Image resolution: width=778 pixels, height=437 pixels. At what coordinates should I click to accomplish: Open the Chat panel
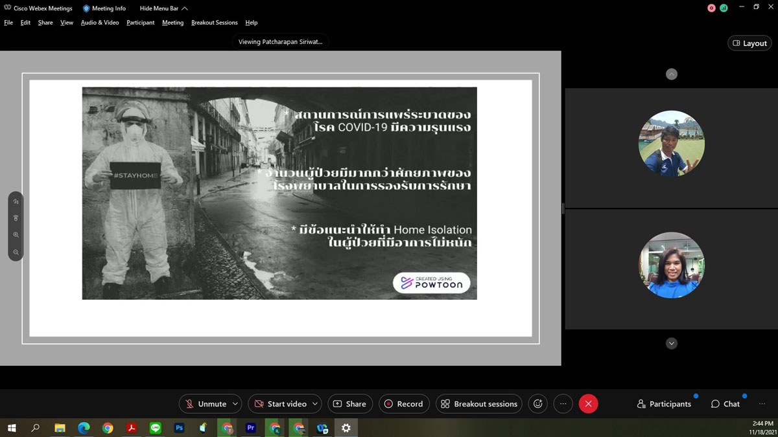pyautogui.click(x=725, y=404)
